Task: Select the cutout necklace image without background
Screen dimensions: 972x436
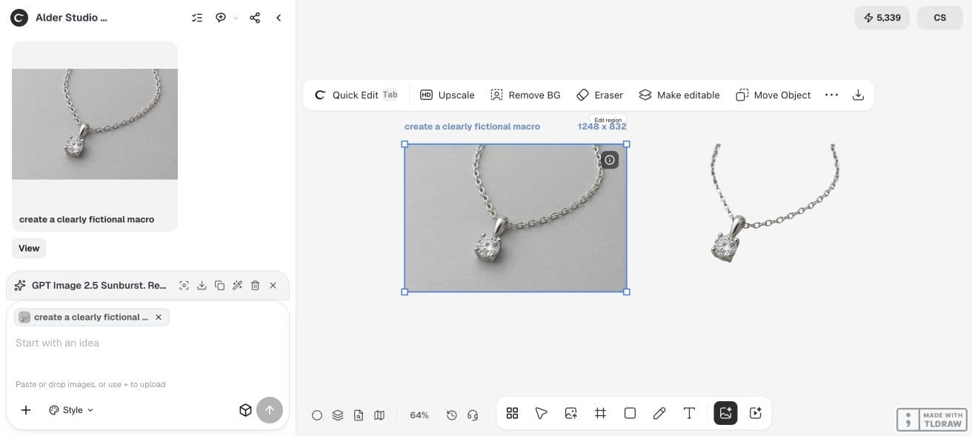Action: pyautogui.click(x=774, y=203)
